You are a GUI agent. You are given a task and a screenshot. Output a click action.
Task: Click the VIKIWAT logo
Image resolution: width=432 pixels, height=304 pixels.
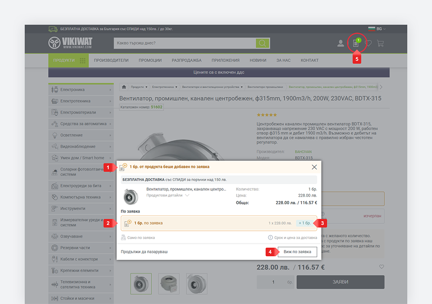tap(71, 43)
